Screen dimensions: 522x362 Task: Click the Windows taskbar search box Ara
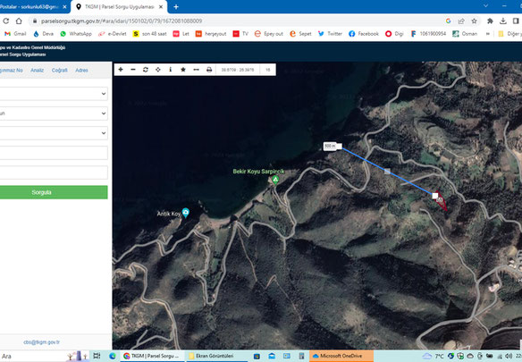(33, 356)
